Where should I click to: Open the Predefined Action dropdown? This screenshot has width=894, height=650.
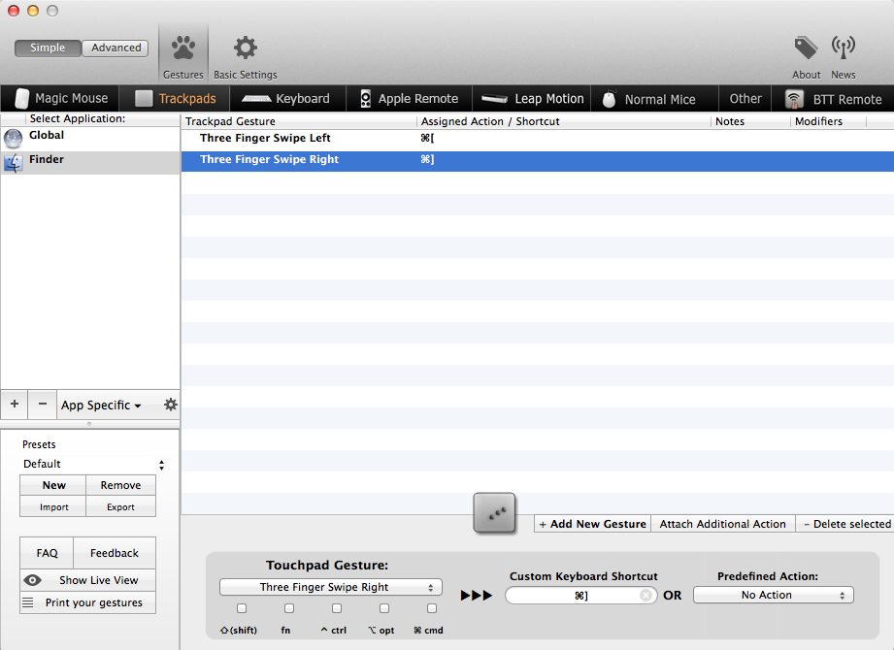point(773,595)
